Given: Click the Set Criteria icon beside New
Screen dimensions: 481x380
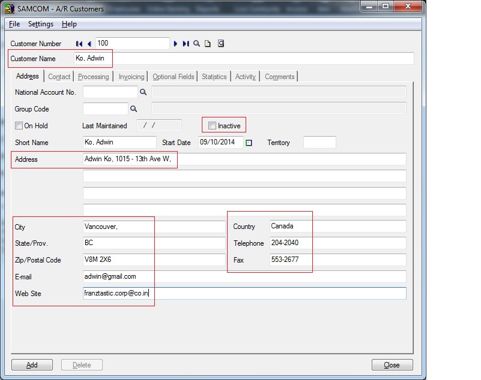Looking at the screenshot, I should pos(221,44).
